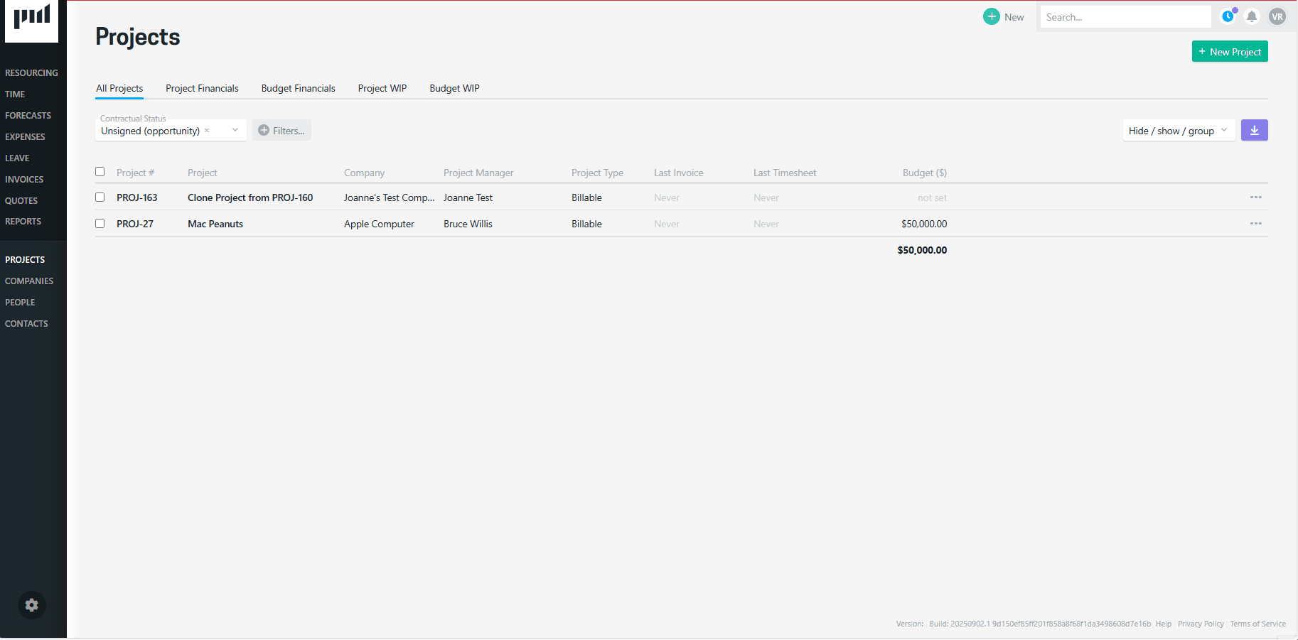Add a filter using the Filters button

coord(281,131)
